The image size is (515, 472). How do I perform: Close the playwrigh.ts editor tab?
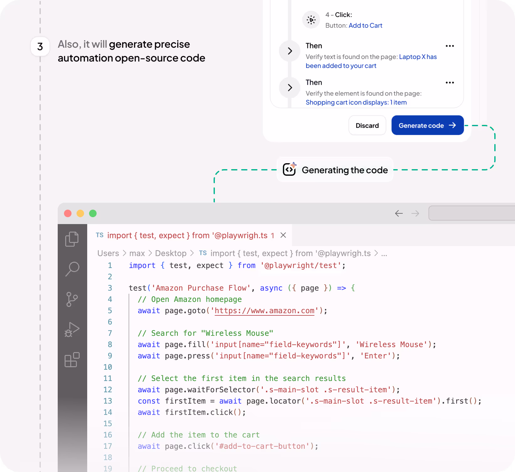point(283,235)
